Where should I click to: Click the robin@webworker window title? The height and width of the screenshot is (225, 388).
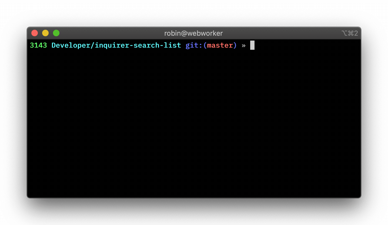(x=193, y=33)
